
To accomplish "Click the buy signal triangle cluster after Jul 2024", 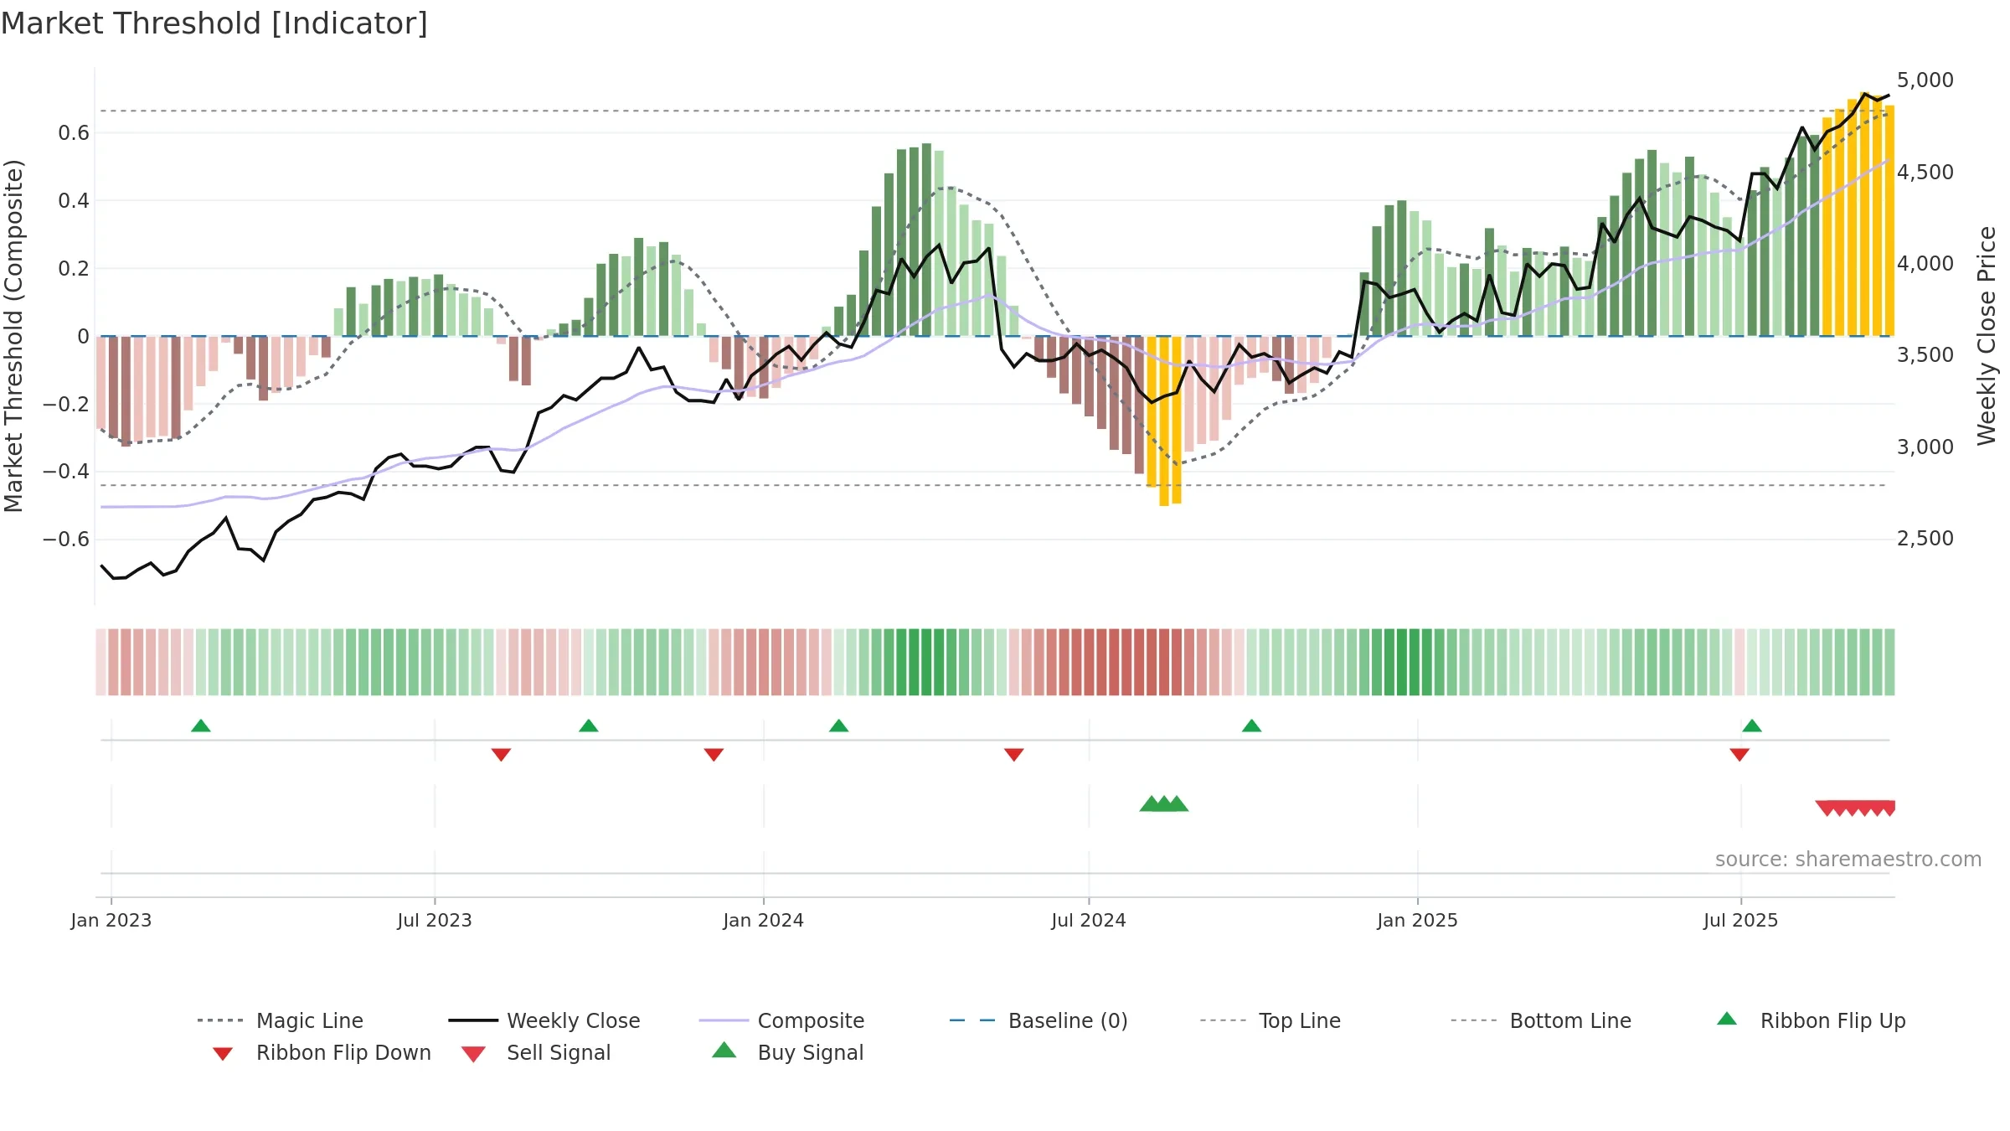I will coord(1164,803).
